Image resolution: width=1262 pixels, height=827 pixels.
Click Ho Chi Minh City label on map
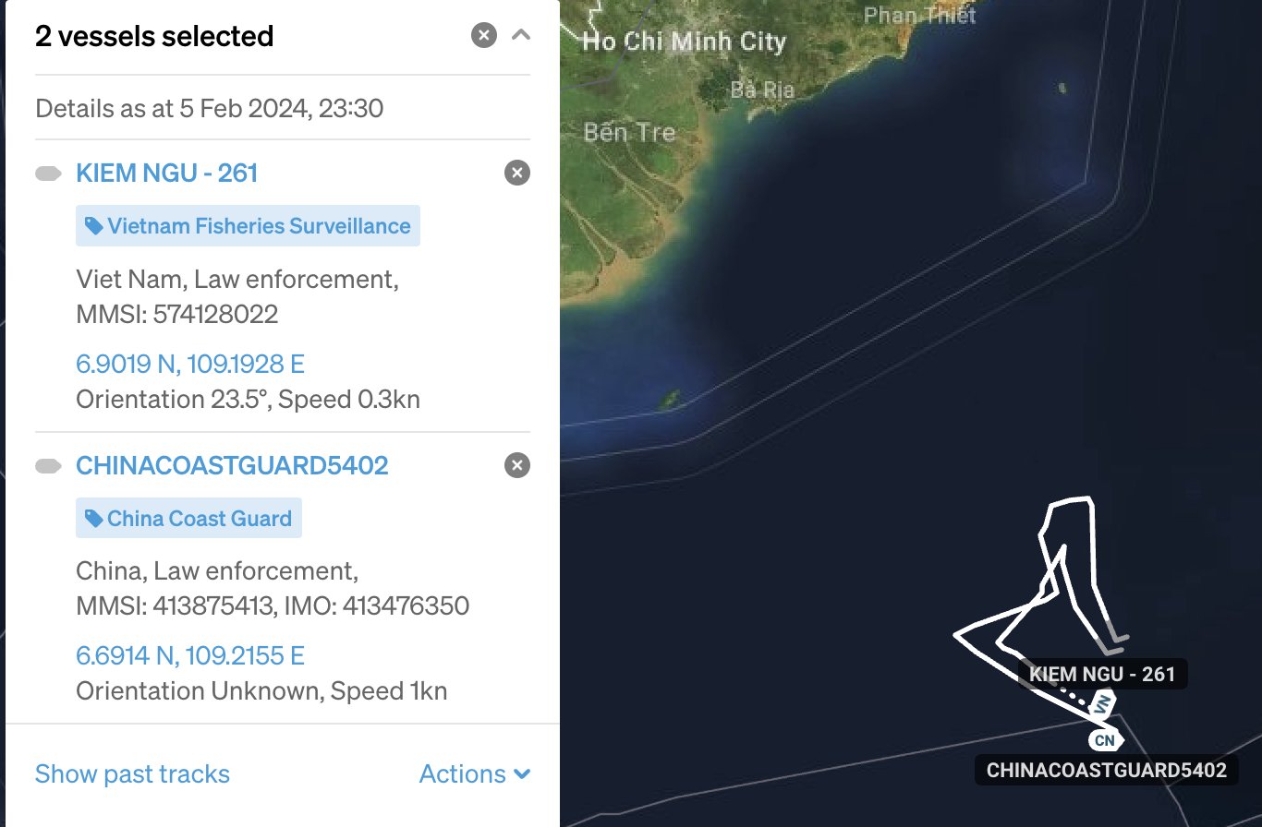click(684, 42)
